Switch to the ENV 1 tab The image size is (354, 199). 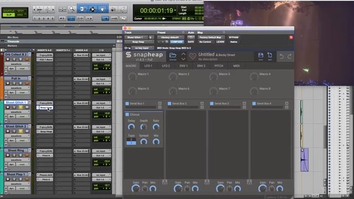[183, 66]
